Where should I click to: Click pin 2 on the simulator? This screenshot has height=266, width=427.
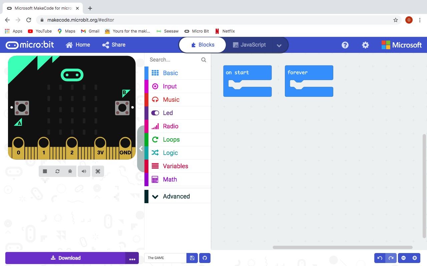coord(72,148)
